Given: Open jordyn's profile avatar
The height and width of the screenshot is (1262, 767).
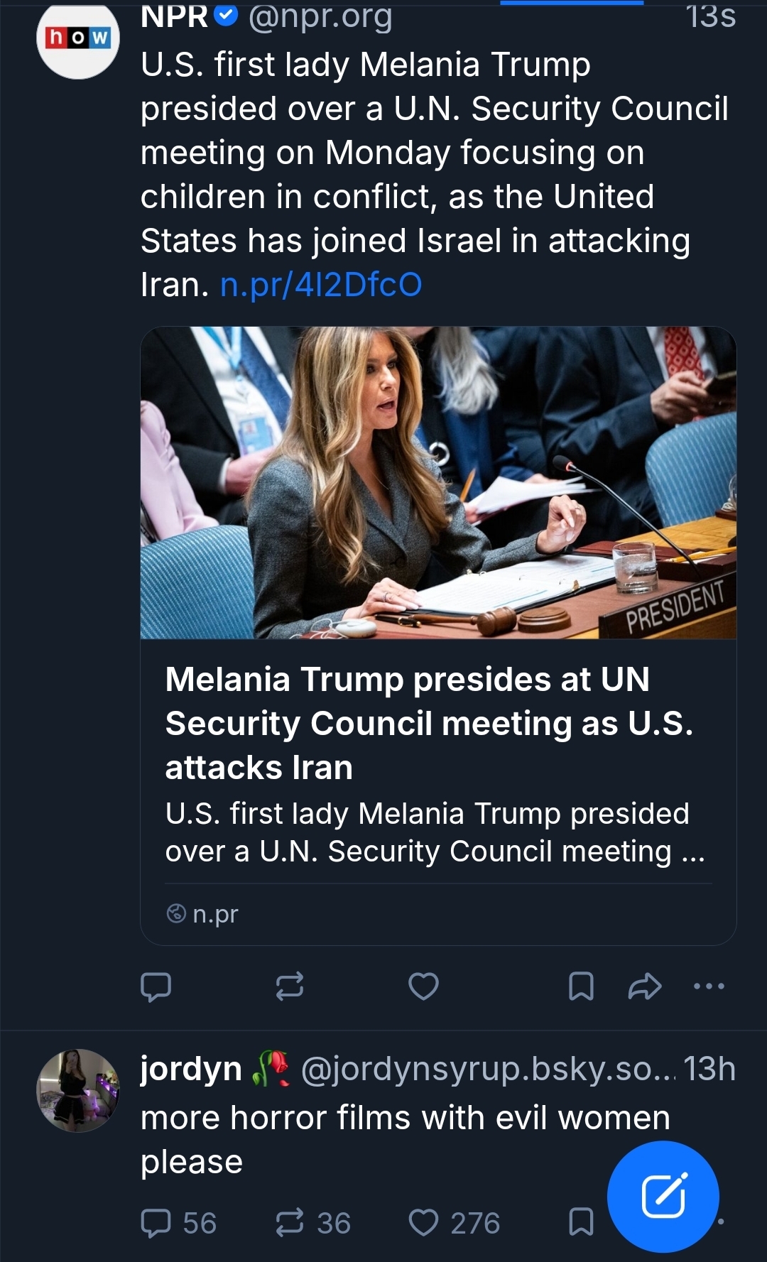Looking at the screenshot, I should 78,1090.
